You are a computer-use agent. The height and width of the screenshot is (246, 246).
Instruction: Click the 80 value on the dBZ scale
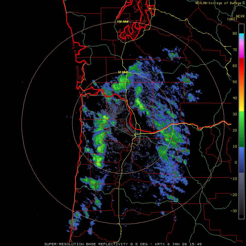[235, 33]
